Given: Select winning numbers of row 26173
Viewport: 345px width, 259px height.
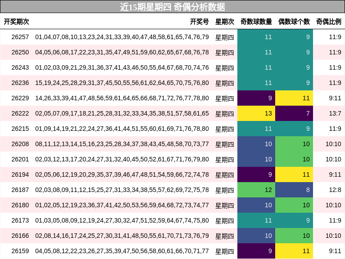Looking at the screenshot, I should [122, 220].
